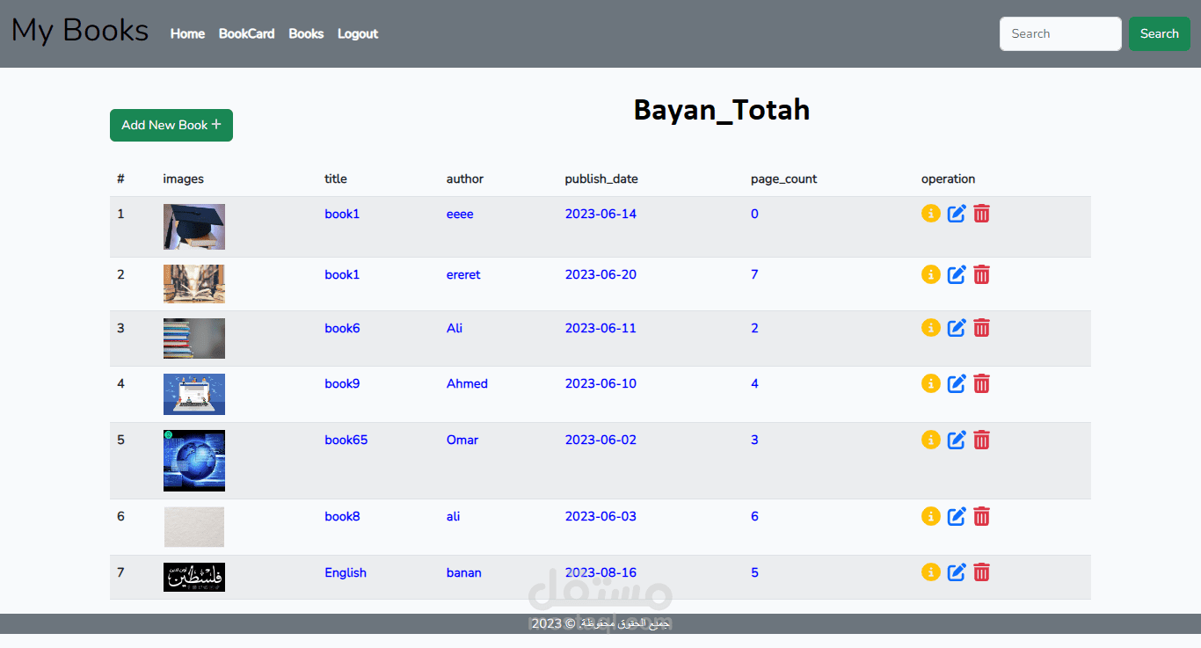1201x648 pixels.
Task: Show info icon for book65
Action: tap(931, 440)
